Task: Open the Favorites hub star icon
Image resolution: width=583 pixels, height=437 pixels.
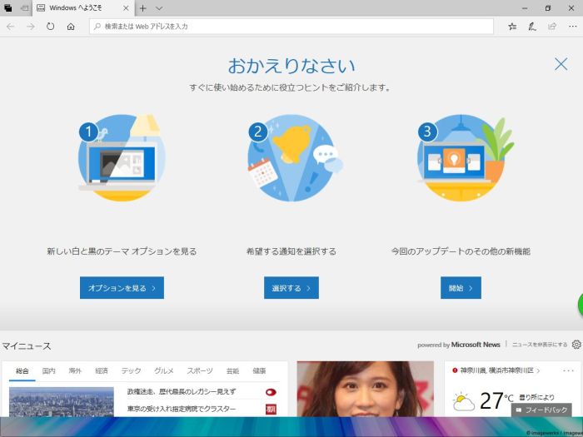Action: point(512,27)
